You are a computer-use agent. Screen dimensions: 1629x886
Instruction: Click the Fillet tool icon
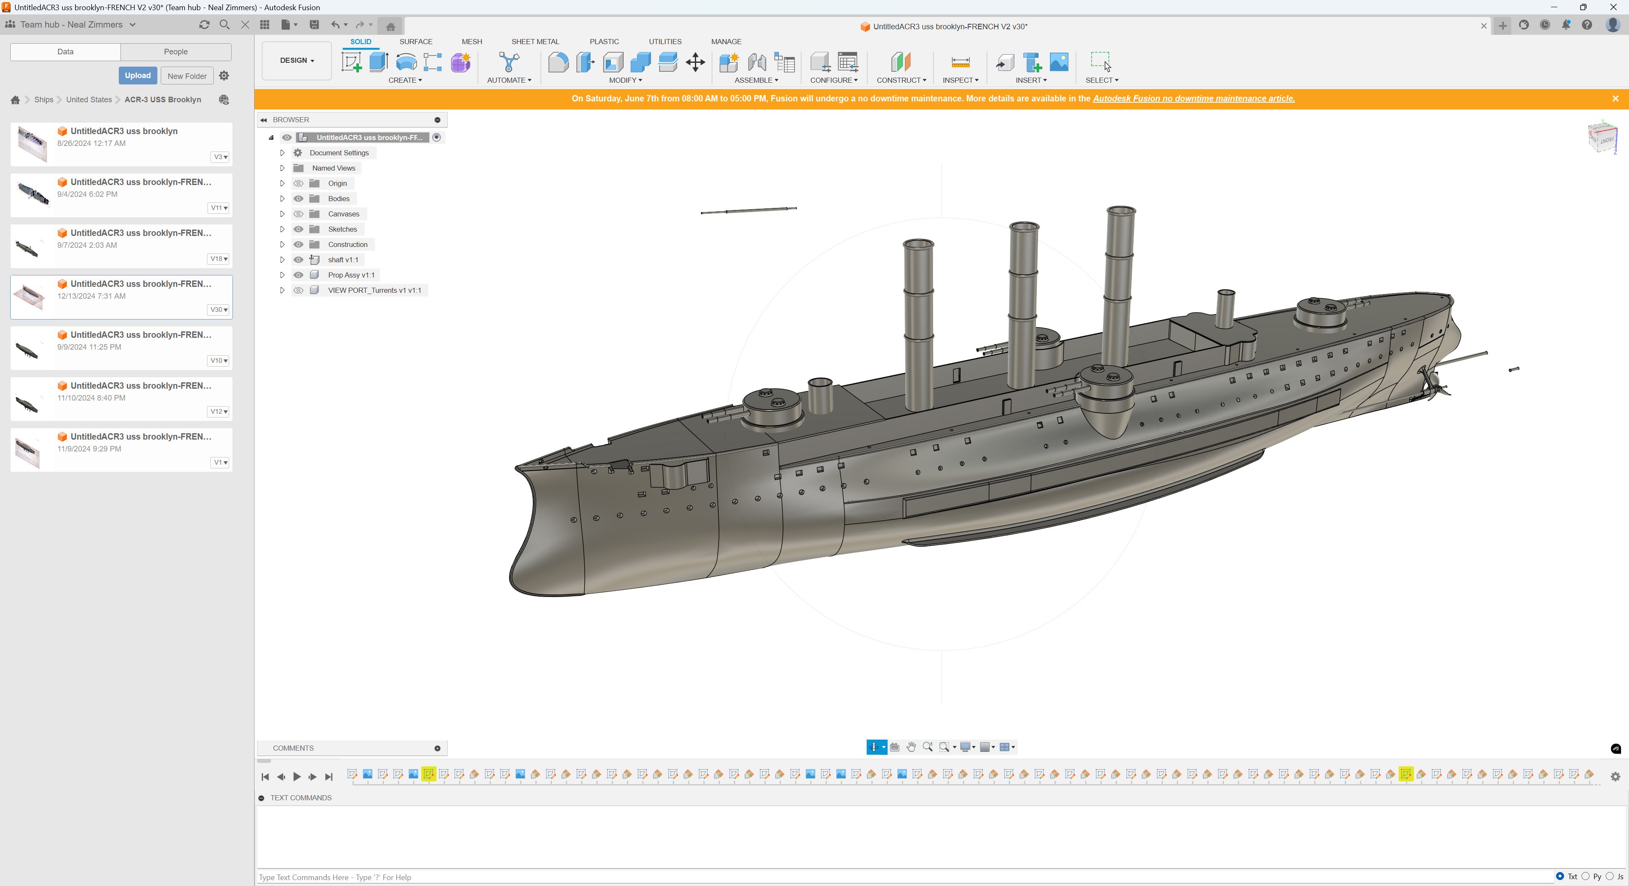(558, 62)
